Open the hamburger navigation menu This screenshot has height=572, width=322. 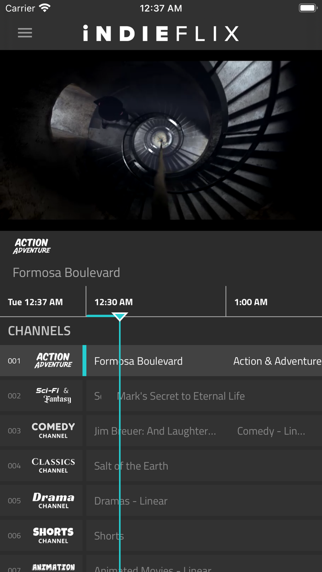point(25,32)
